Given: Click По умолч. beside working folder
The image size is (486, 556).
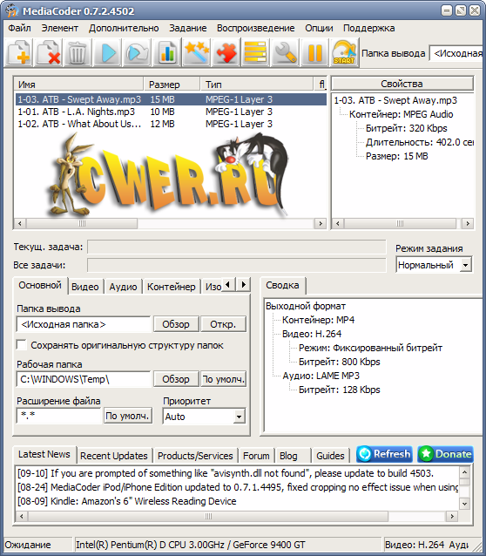Looking at the screenshot, I should [223, 379].
